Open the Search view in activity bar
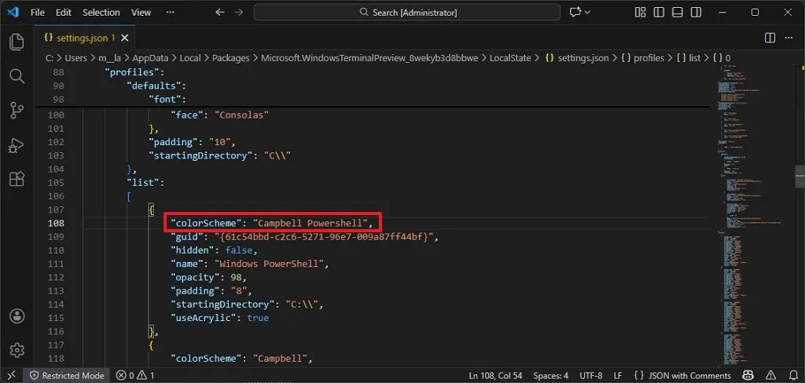The width and height of the screenshot is (805, 383). [17, 76]
